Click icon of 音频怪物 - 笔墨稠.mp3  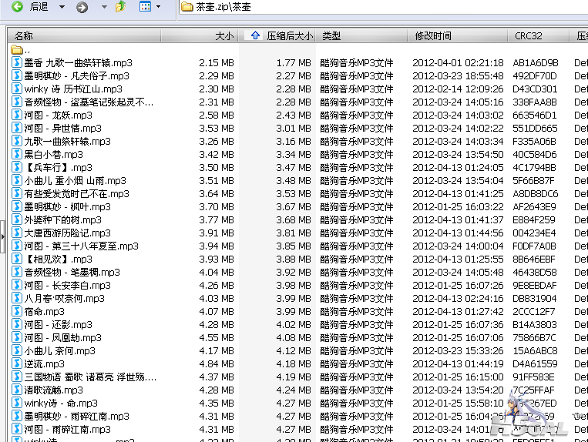click(x=16, y=273)
